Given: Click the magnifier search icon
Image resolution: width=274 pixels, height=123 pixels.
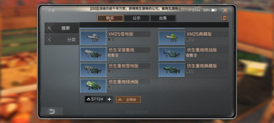Looking at the screenshot, I should (x=49, y=28).
